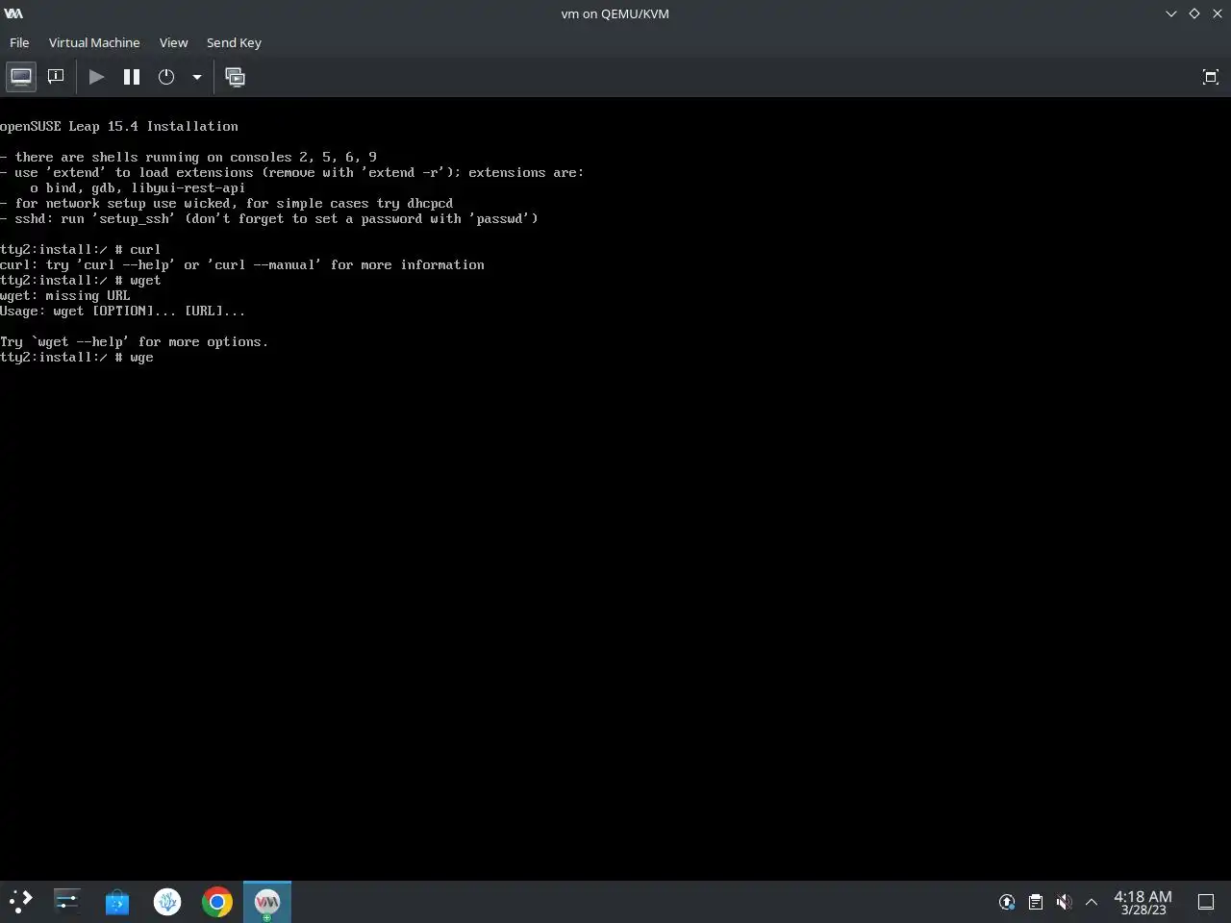Minimize the vm on QEMU/KVM window

[1170, 13]
